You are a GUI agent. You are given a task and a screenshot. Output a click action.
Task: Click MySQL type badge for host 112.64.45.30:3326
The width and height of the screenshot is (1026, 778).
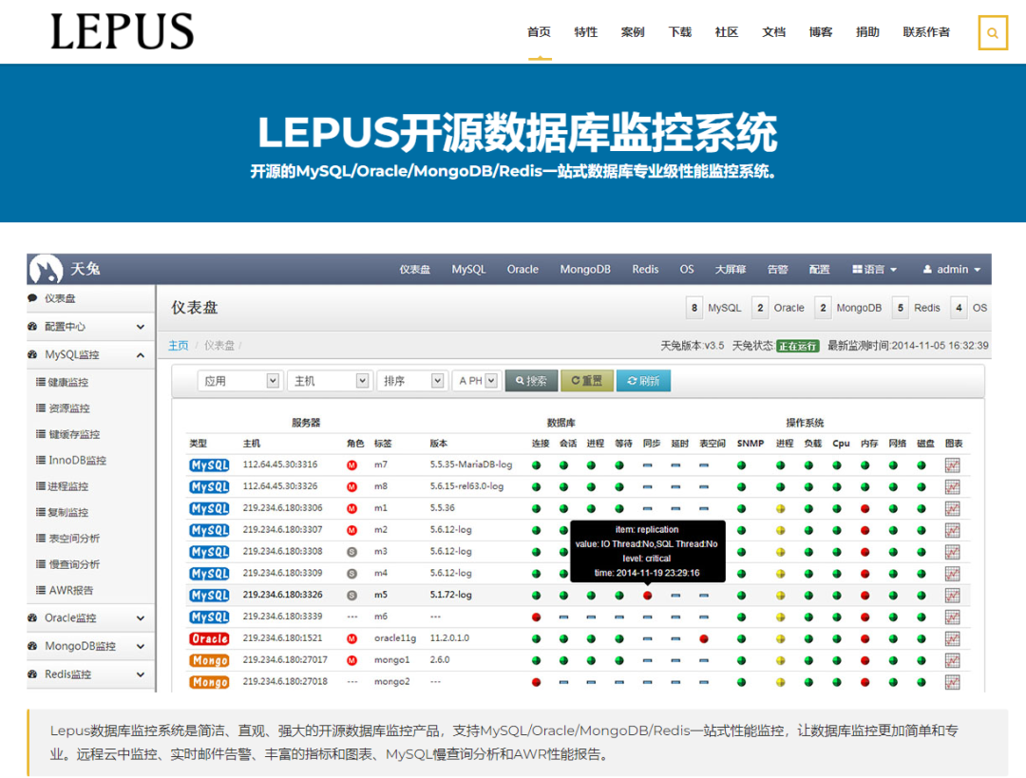[209, 486]
